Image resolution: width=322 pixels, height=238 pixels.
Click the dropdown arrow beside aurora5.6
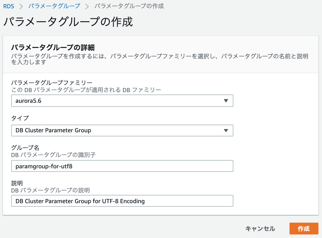click(x=226, y=101)
